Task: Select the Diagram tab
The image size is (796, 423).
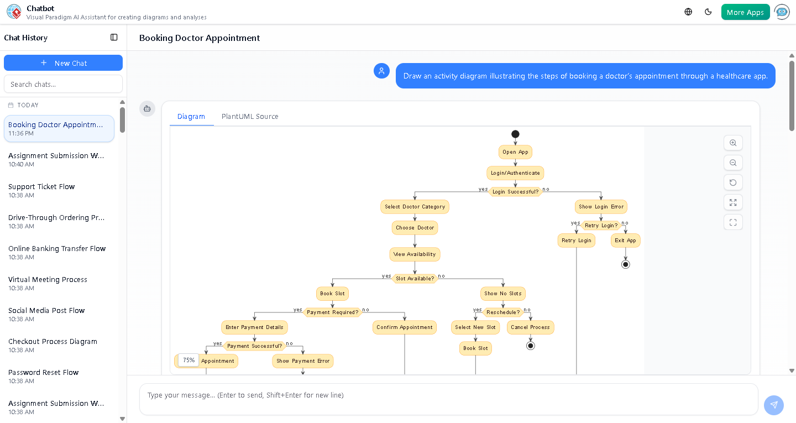Action: (191, 116)
